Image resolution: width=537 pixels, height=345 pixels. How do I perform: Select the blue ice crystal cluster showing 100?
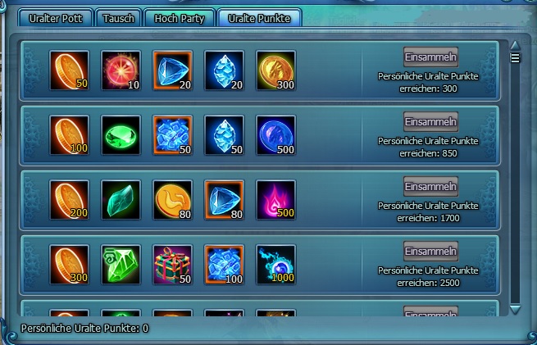(x=225, y=265)
